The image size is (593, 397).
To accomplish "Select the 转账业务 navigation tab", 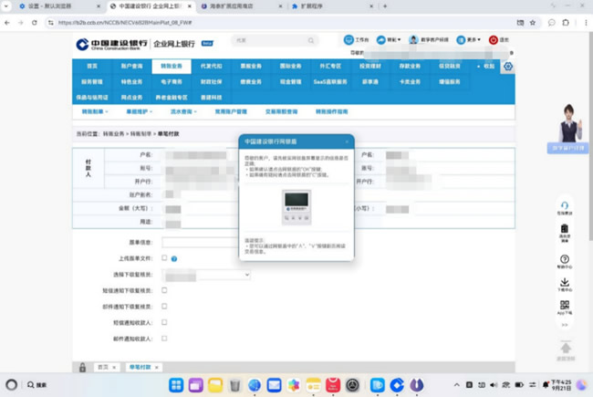I will tap(172, 67).
